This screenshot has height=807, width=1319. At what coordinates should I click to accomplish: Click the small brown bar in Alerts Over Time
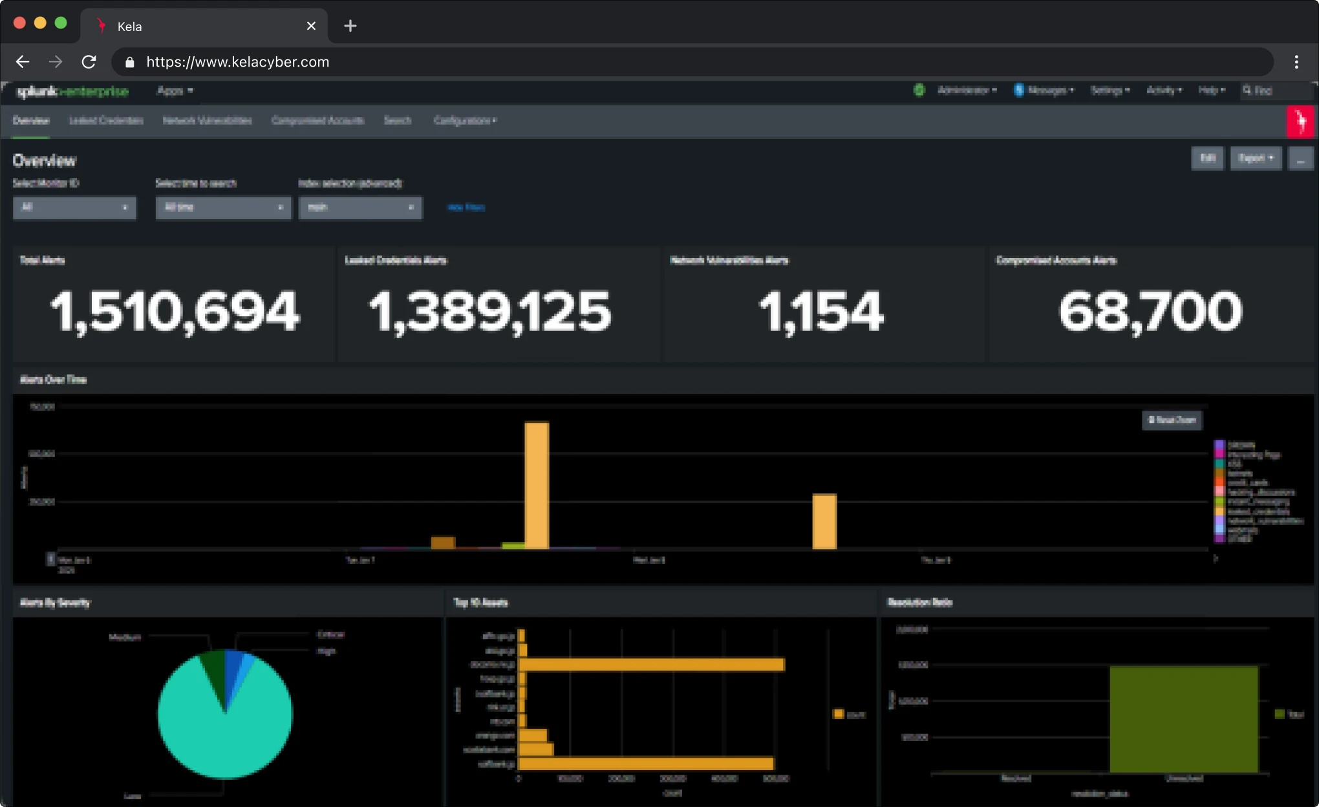coord(443,543)
